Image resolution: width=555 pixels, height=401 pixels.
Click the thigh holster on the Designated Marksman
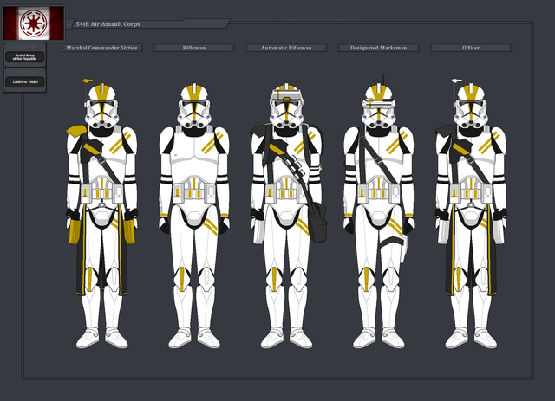click(x=404, y=249)
